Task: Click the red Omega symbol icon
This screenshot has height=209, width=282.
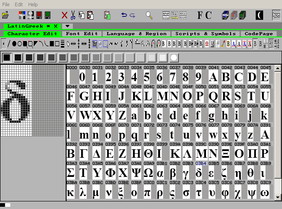Action: 207,44
